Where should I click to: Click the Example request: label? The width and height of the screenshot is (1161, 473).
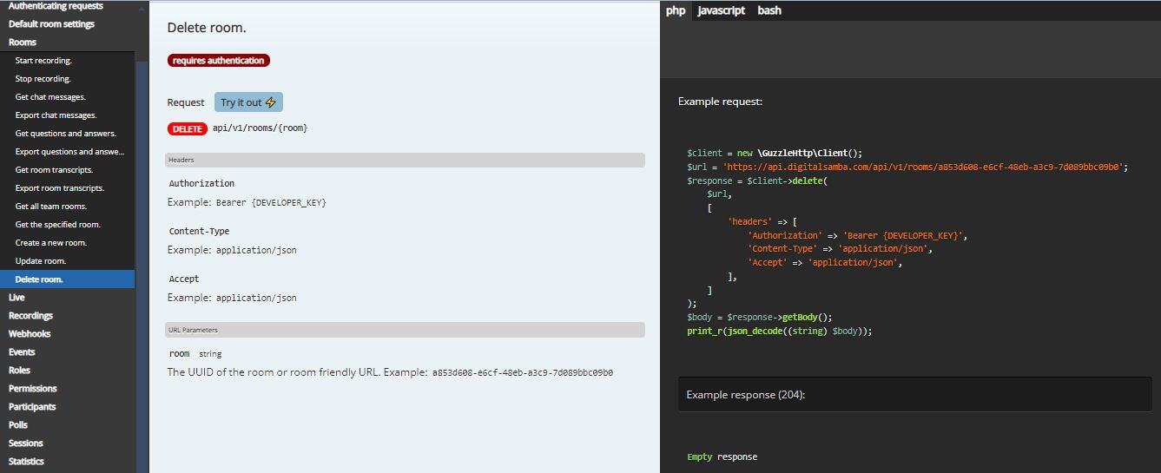[x=720, y=102]
